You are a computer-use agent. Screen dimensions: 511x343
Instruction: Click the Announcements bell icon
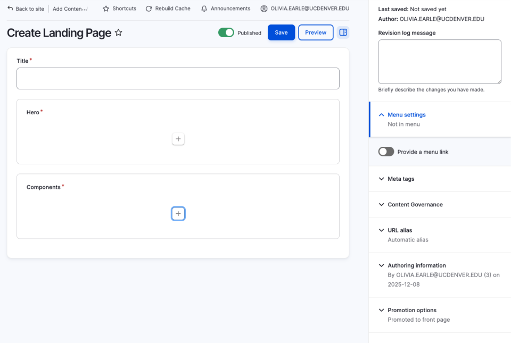point(204,9)
